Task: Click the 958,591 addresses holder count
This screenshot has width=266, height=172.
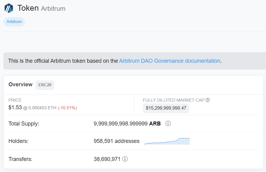Action: pos(116,141)
